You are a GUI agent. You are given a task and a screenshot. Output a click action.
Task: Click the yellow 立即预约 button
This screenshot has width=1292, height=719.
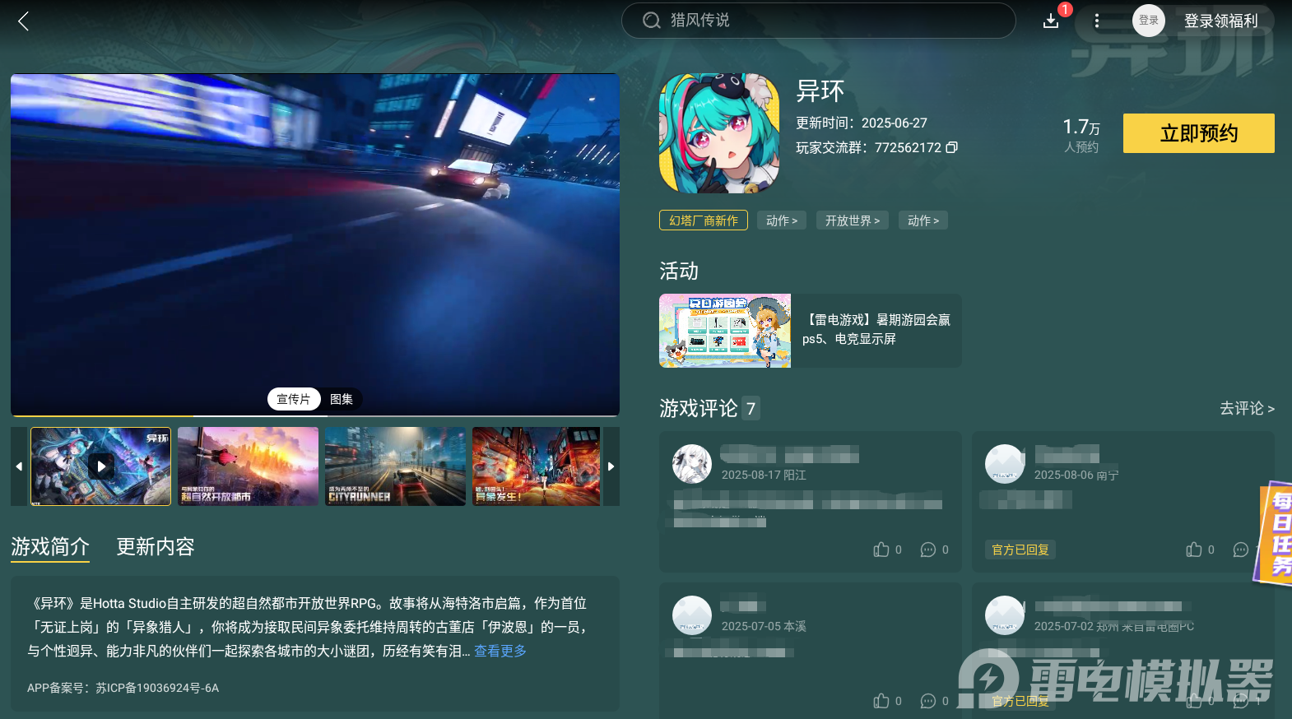tap(1199, 133)
